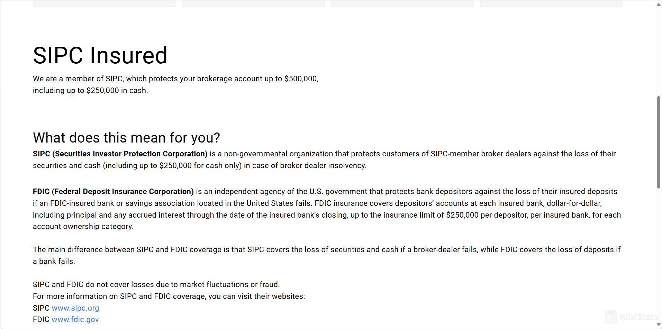Click the fourth gray card at top
Screen dimensions: 662x329
point(551,3)
